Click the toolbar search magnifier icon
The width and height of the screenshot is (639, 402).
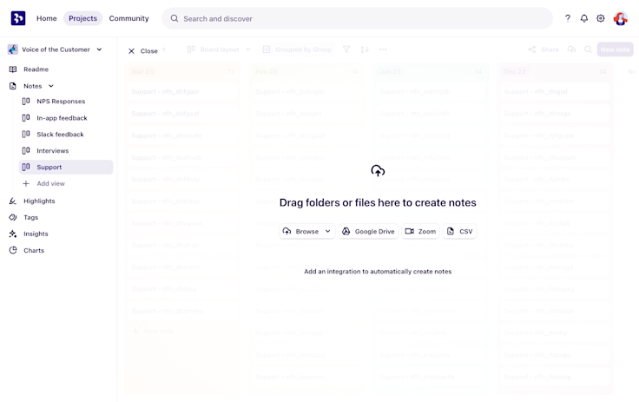[588, 49]
